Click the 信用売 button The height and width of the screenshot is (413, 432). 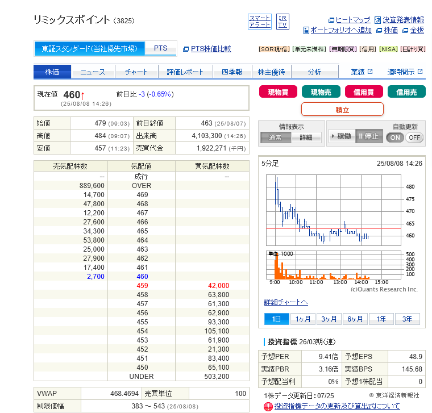(x=406, y=91)
